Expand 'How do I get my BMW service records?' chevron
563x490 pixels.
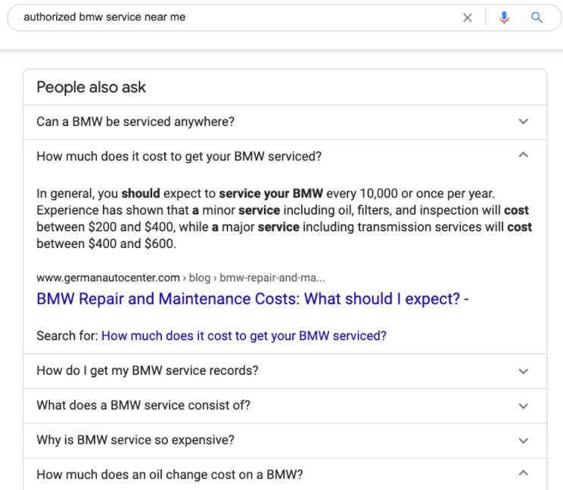tap(524, 371)
